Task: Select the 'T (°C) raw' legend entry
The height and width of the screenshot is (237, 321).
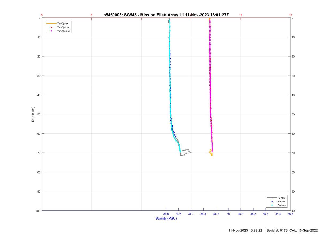Action: 63,24
